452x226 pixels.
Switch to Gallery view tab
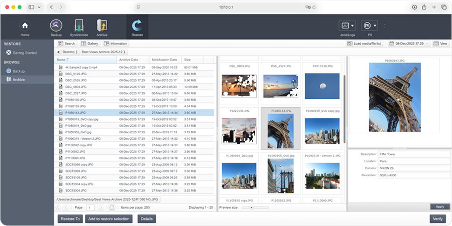(89, 43)
